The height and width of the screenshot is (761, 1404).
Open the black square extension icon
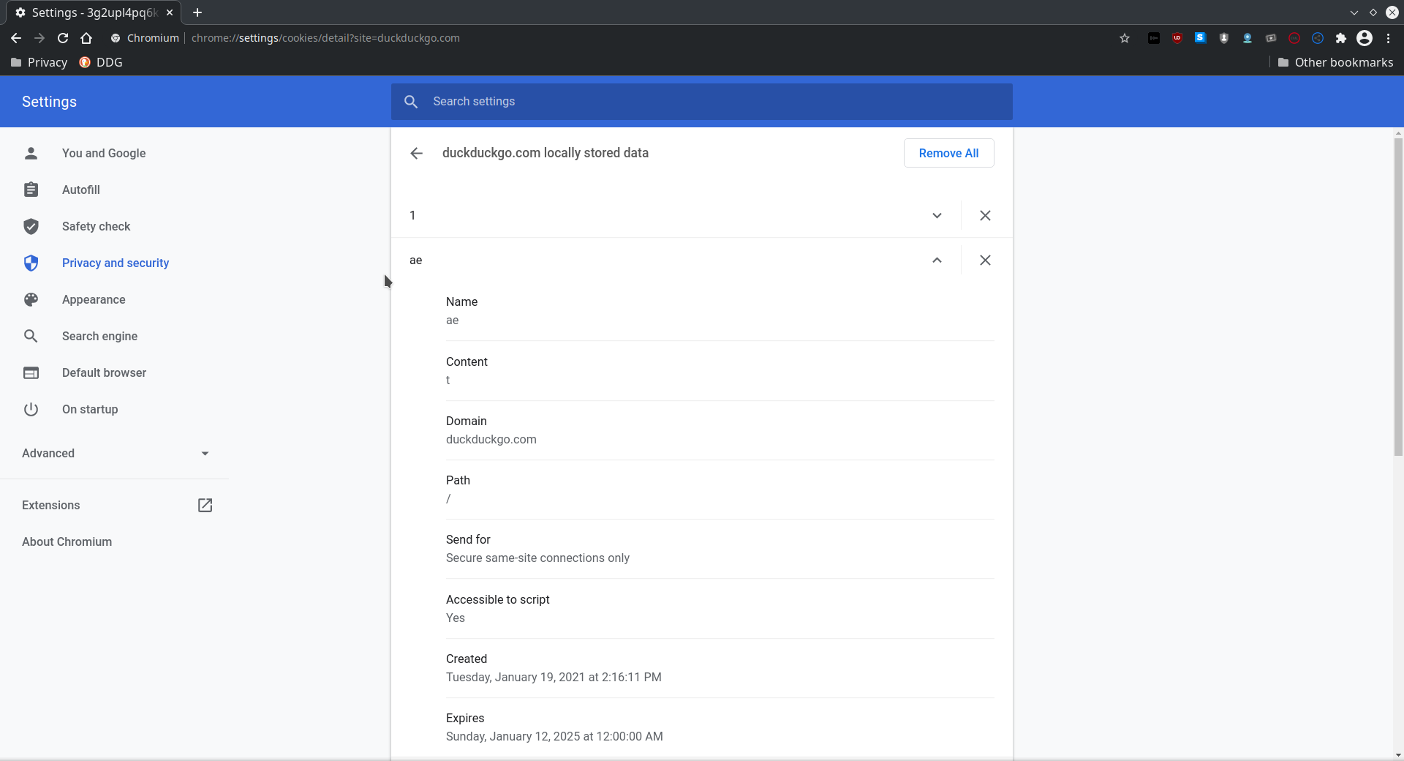click(x=1154, y=38)
